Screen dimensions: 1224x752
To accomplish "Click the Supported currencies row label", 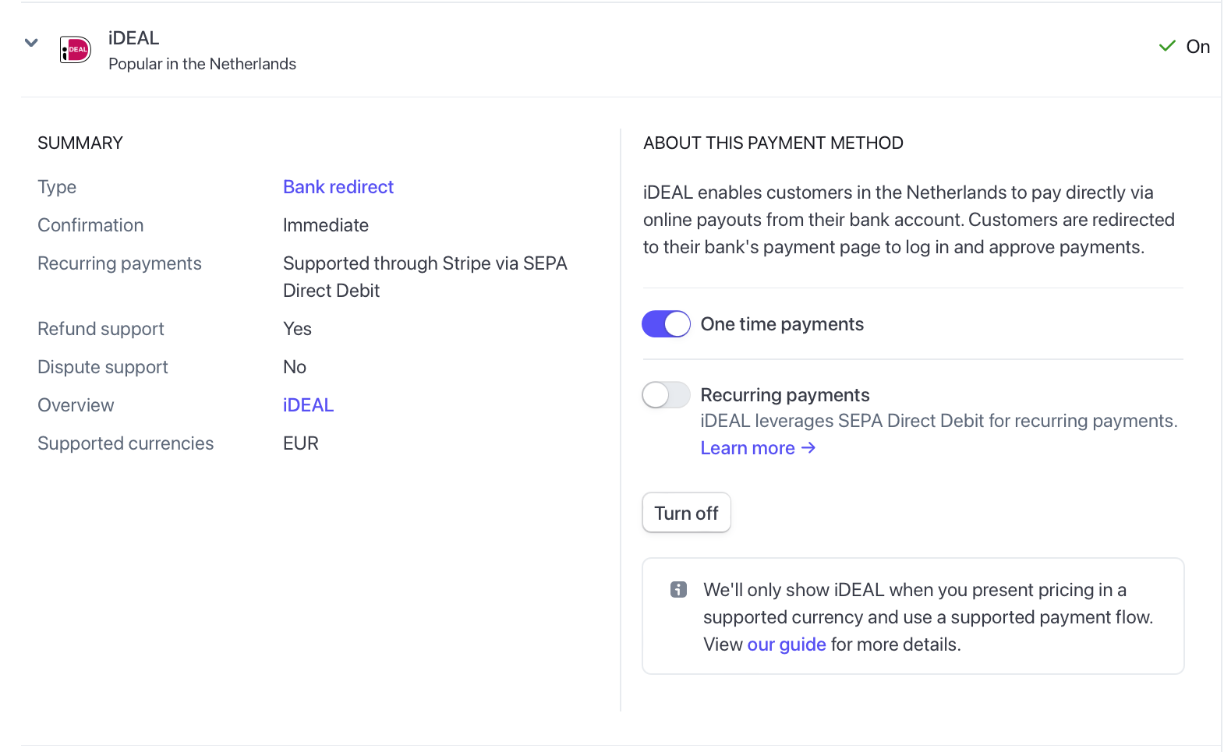I will coord(126,443).
